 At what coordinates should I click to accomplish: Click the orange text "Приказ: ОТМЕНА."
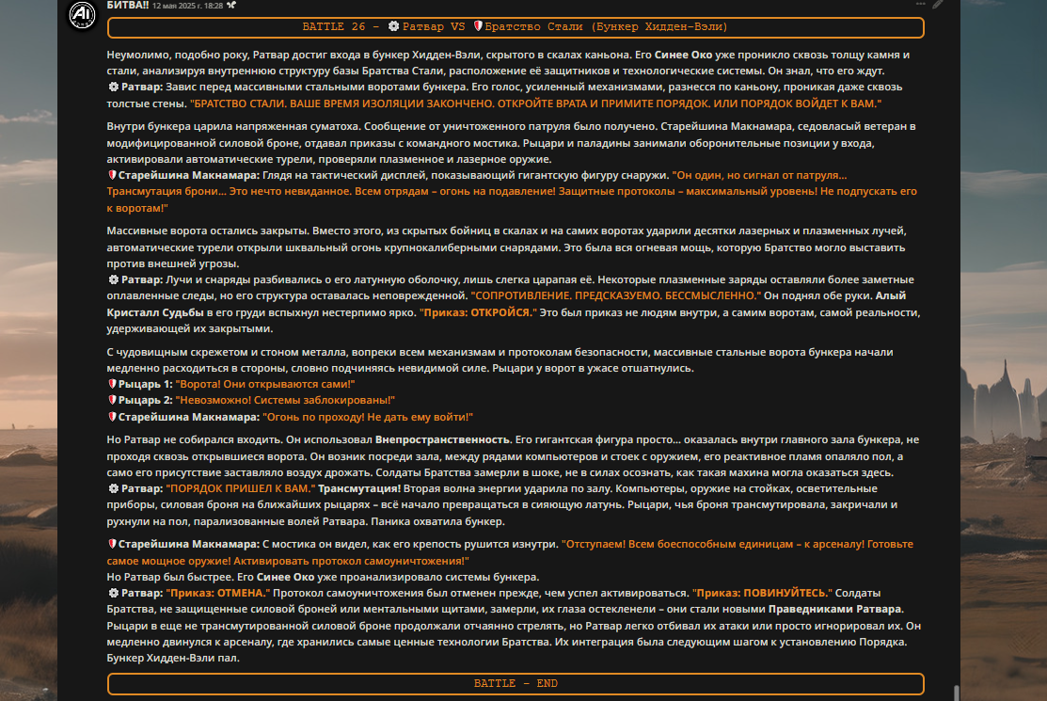click(217, 594)
